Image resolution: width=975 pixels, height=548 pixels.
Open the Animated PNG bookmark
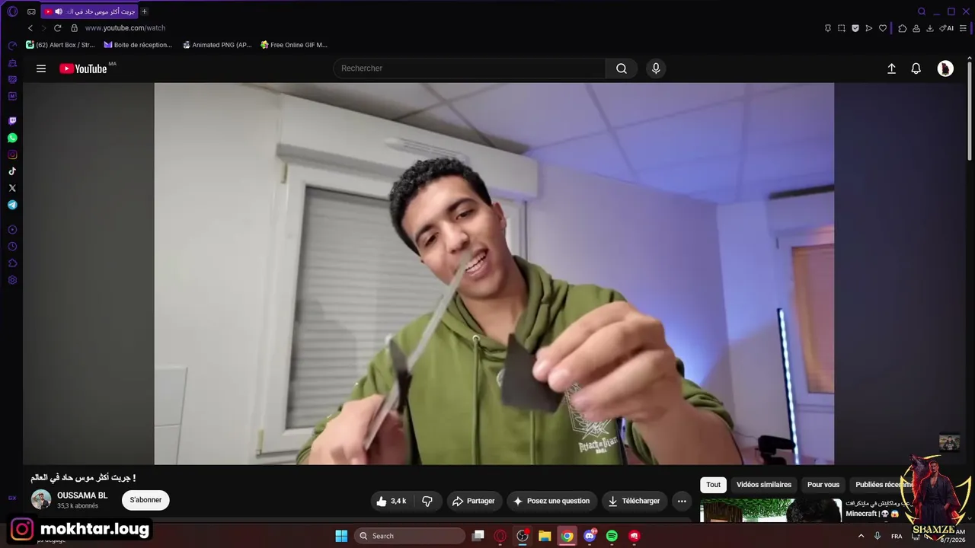(217, 45)
